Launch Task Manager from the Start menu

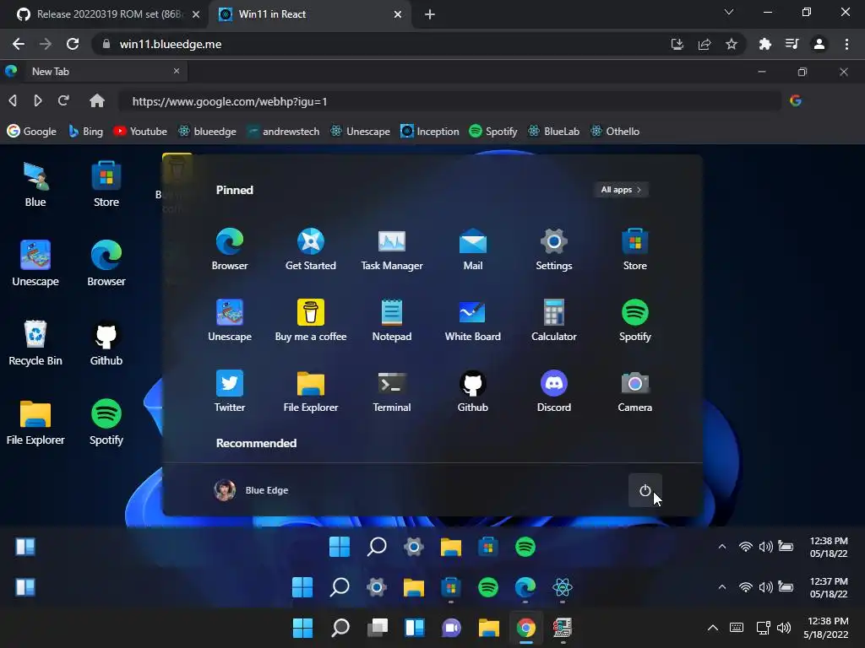point(392,249)
